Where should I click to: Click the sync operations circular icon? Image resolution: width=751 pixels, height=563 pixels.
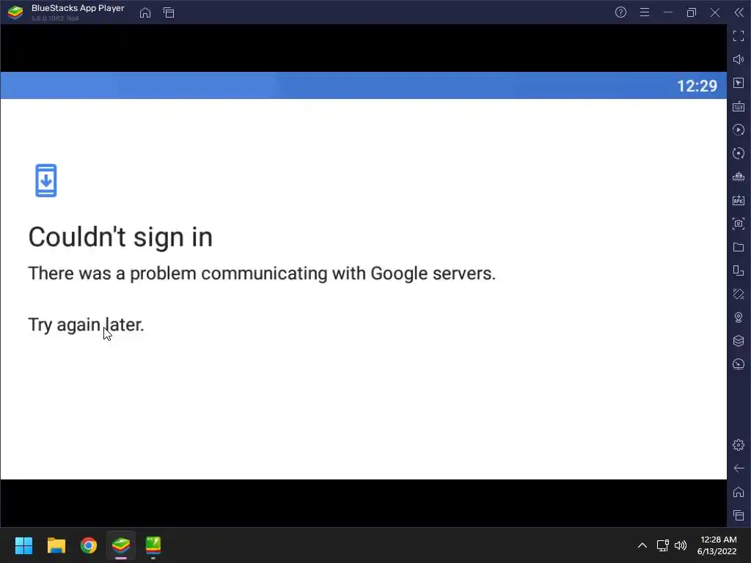pyautogui.click(x=739, y=153)
